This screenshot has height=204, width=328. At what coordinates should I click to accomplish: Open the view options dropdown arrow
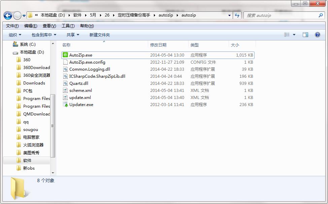[294, 35]
